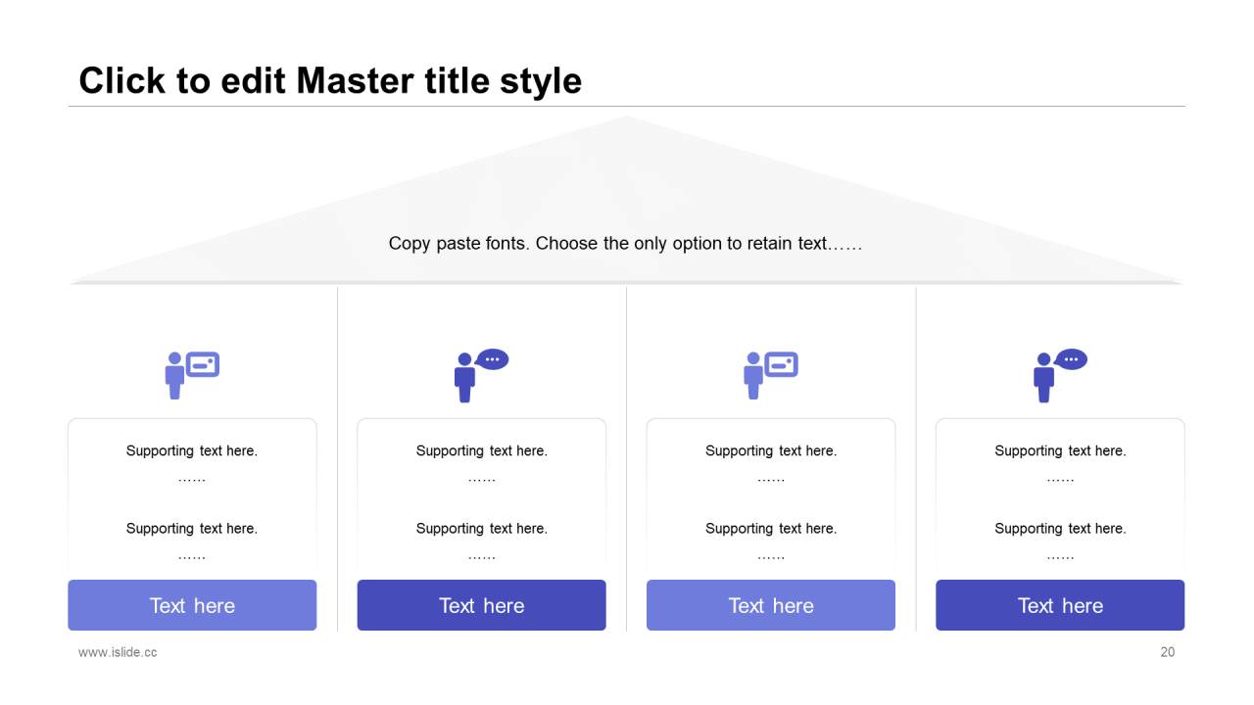Click the fourth column's "Text here" button
1254x705 pixels.
point(1060,605)
